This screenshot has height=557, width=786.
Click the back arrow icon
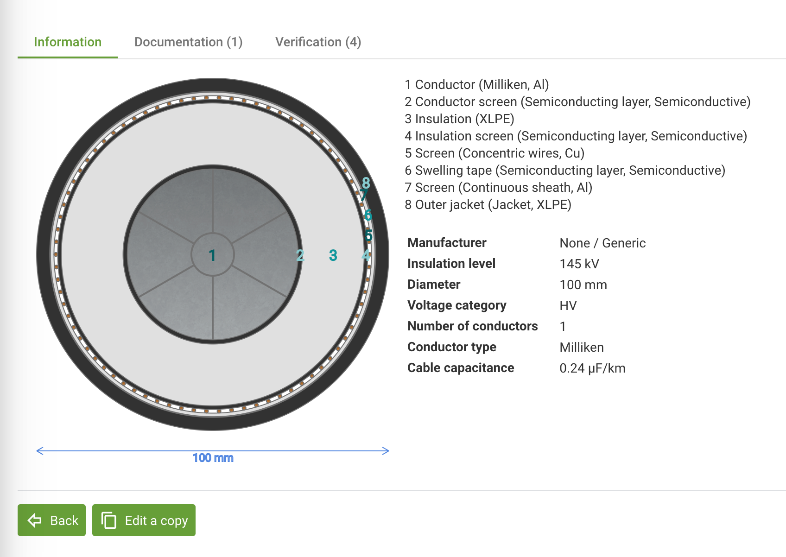pos(35,520)
